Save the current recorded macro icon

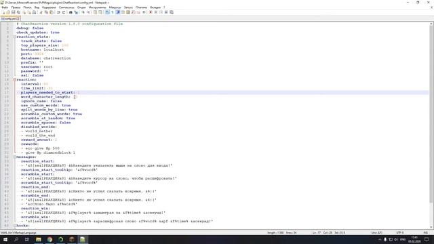pyautogui.click(x=172, y=12)
